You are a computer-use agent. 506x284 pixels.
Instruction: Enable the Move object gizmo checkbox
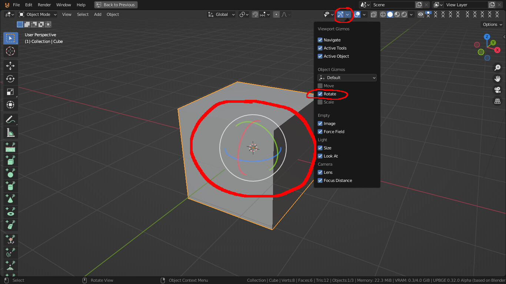[x=320, y=85]
